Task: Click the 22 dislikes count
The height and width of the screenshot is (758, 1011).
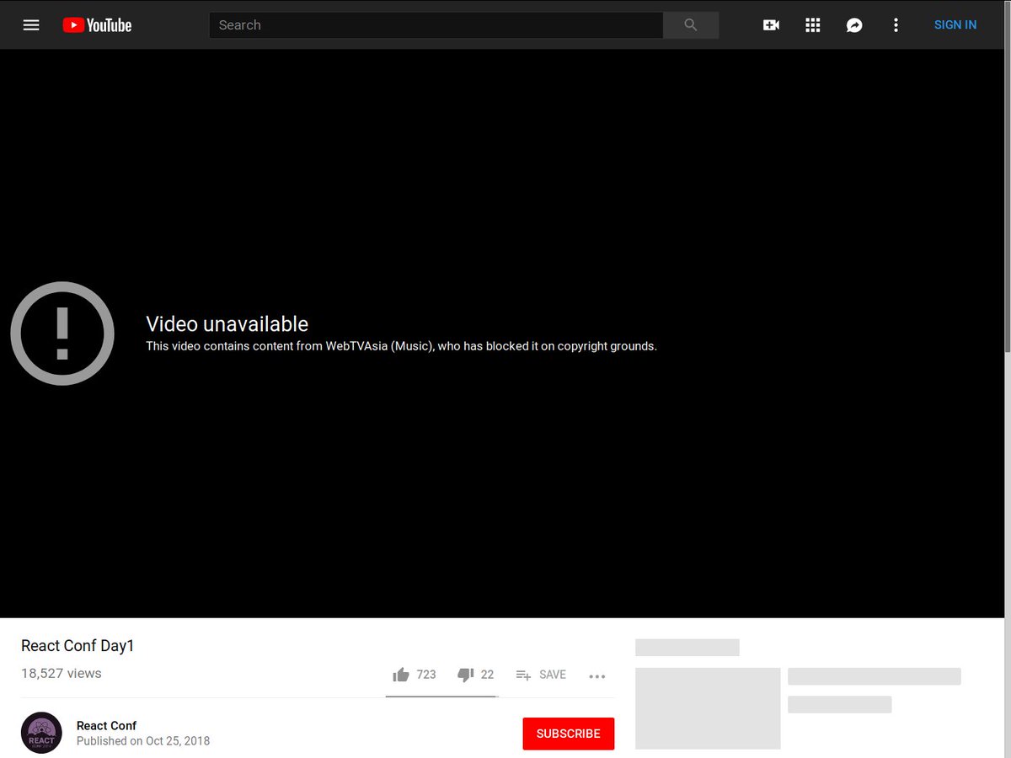Action: coord(487,675)
